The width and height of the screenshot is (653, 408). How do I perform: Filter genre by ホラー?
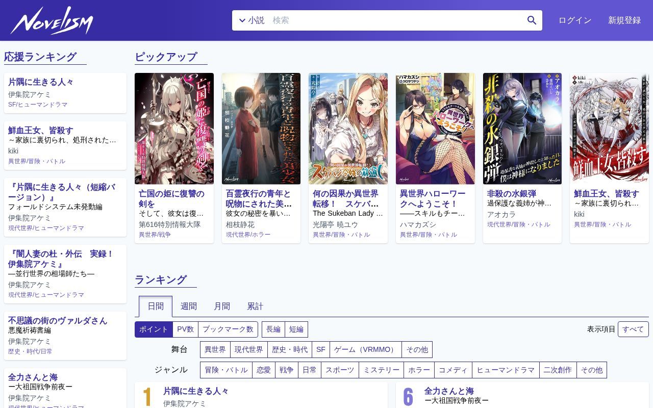[419, 370]
